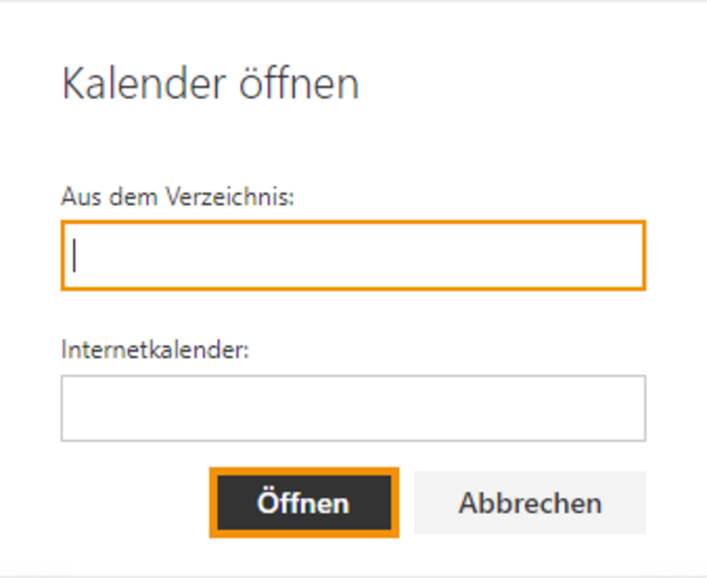This screenshot has height=578, width=707.
Task: Confirm opening the calendar with Öffnen
Action: (303, 503)
